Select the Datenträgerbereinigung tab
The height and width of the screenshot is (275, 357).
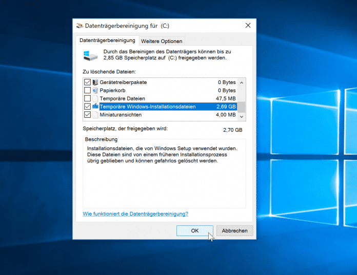(107, 40)
